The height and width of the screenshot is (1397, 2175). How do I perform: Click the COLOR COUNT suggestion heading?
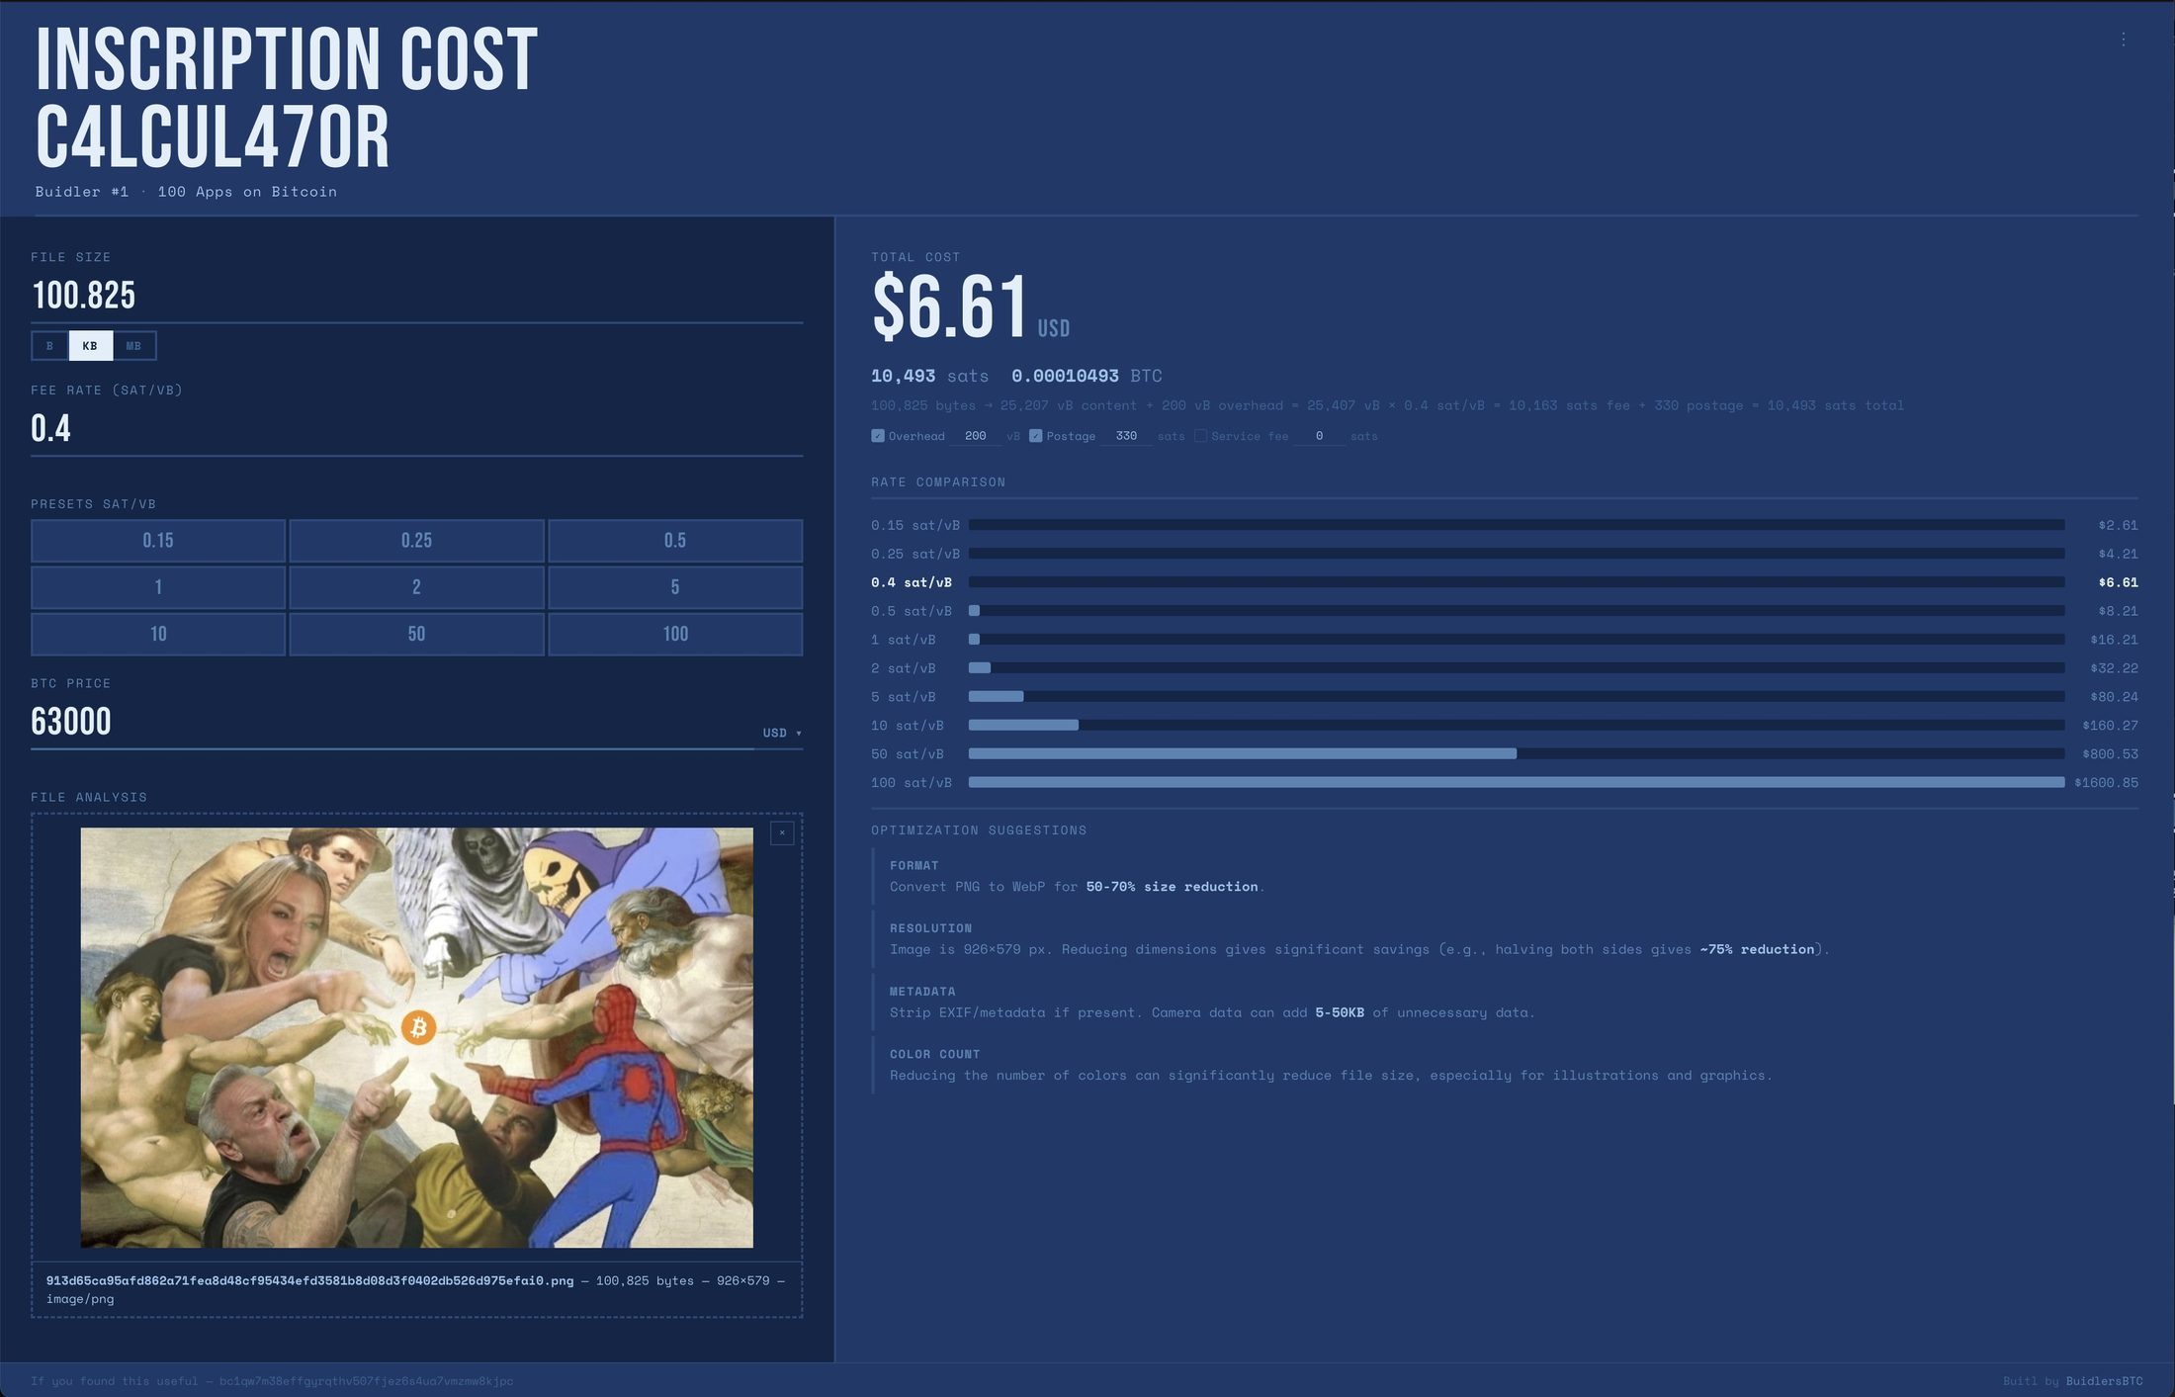click(x=934, y=1054)
